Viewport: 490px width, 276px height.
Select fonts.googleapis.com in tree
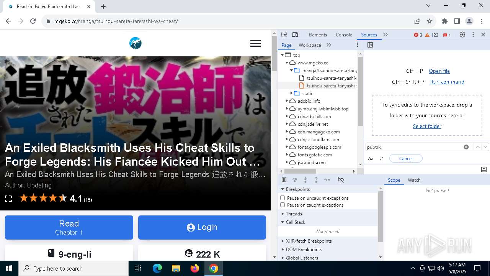pos(319,147)
